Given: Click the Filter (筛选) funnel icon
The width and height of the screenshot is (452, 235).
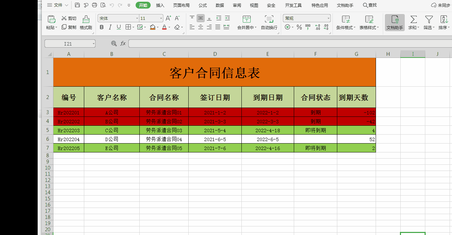Looking at the screenshot, I should point(429,19).
